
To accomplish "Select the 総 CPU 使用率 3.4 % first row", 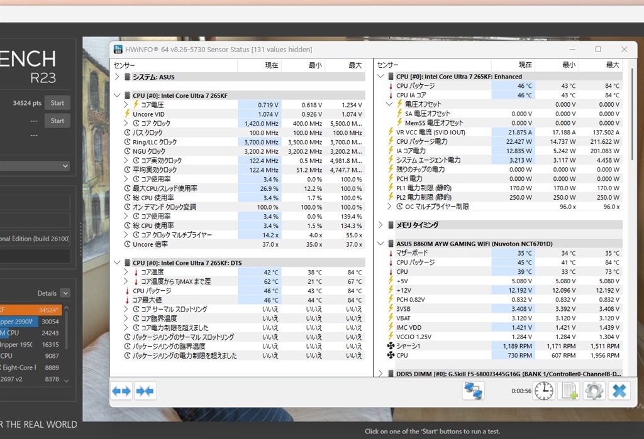I will pos(244,198).
